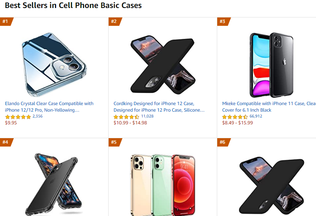
Task: Click the #1 best seller rank badge
Action: [x=6, y=21]
